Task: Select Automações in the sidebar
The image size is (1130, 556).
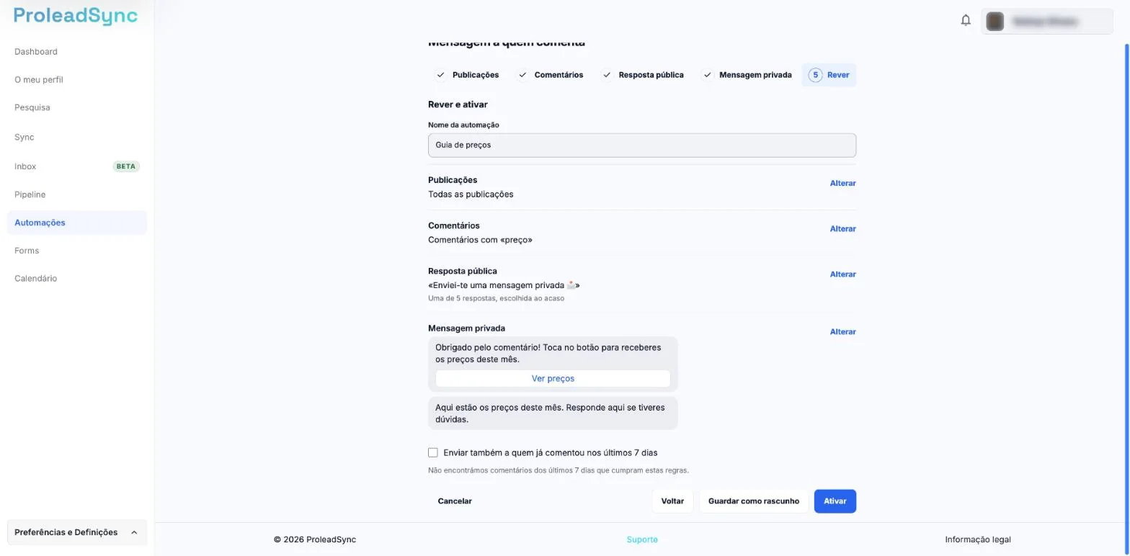Action: [x=77, y=223]
